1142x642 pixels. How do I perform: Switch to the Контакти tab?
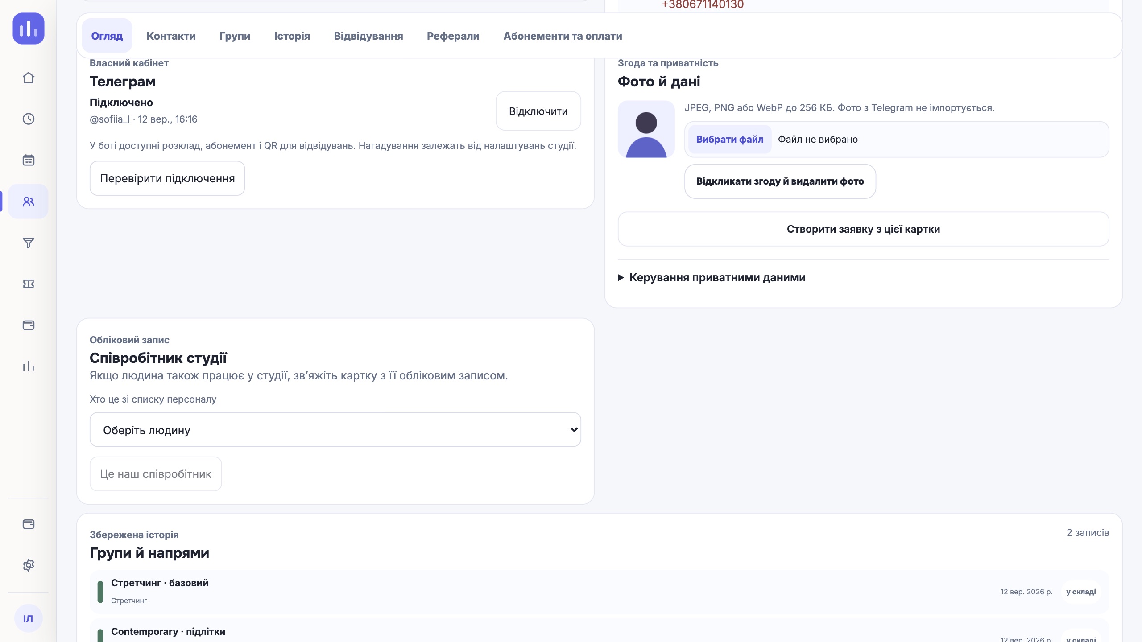(171, 36)
